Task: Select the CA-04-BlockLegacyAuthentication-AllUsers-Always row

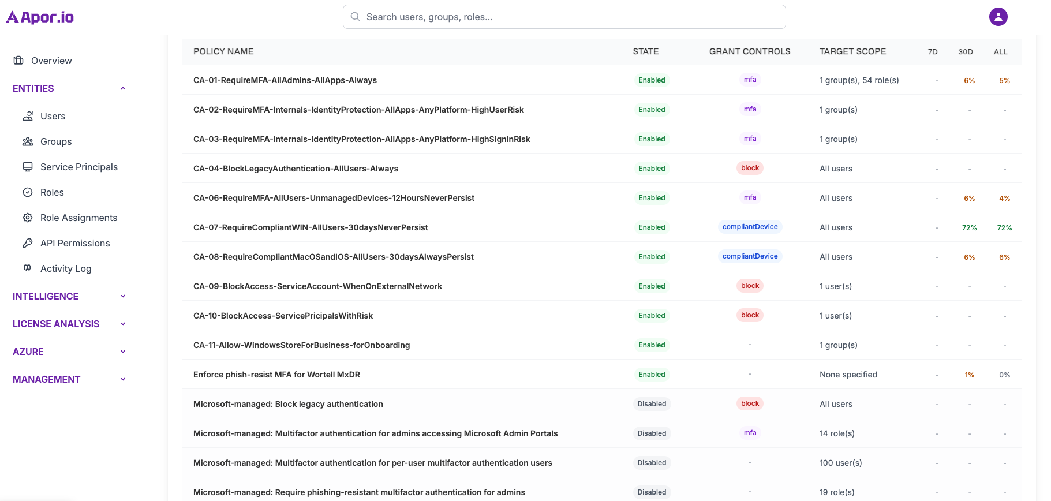Action: pos(296,169)
